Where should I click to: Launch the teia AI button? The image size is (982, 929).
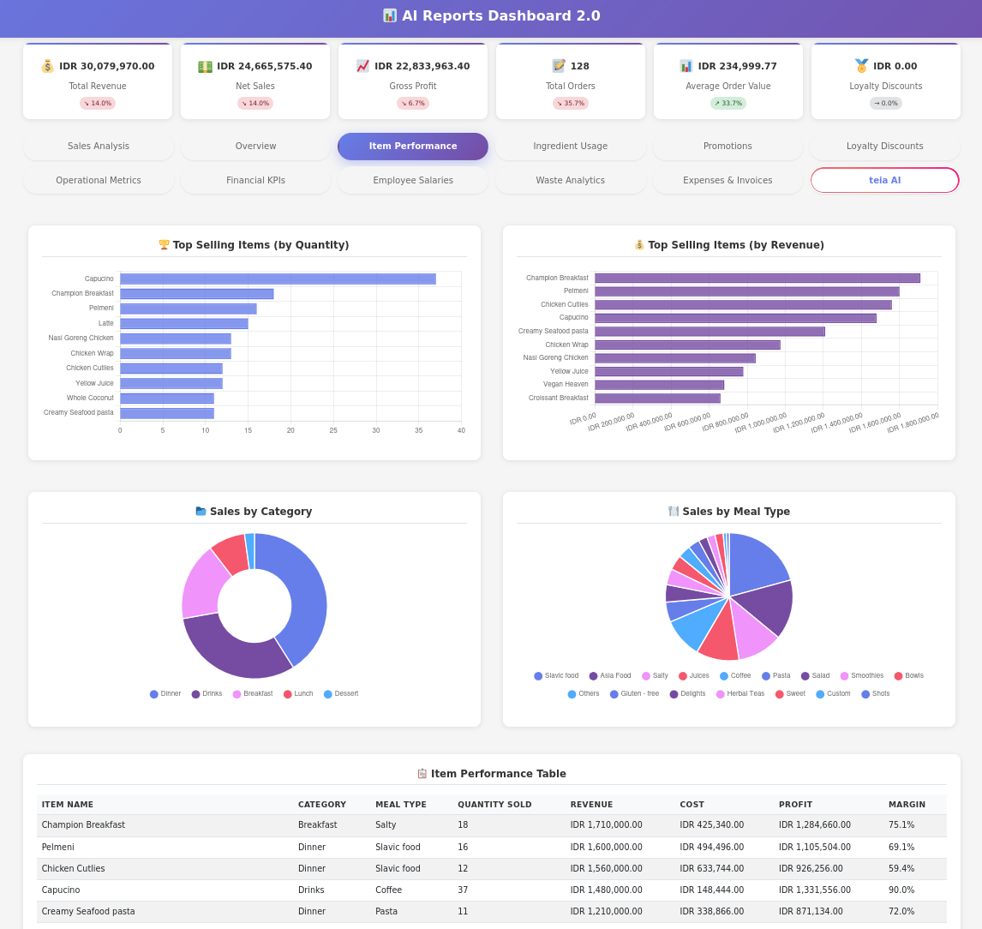tap(885, 181)
